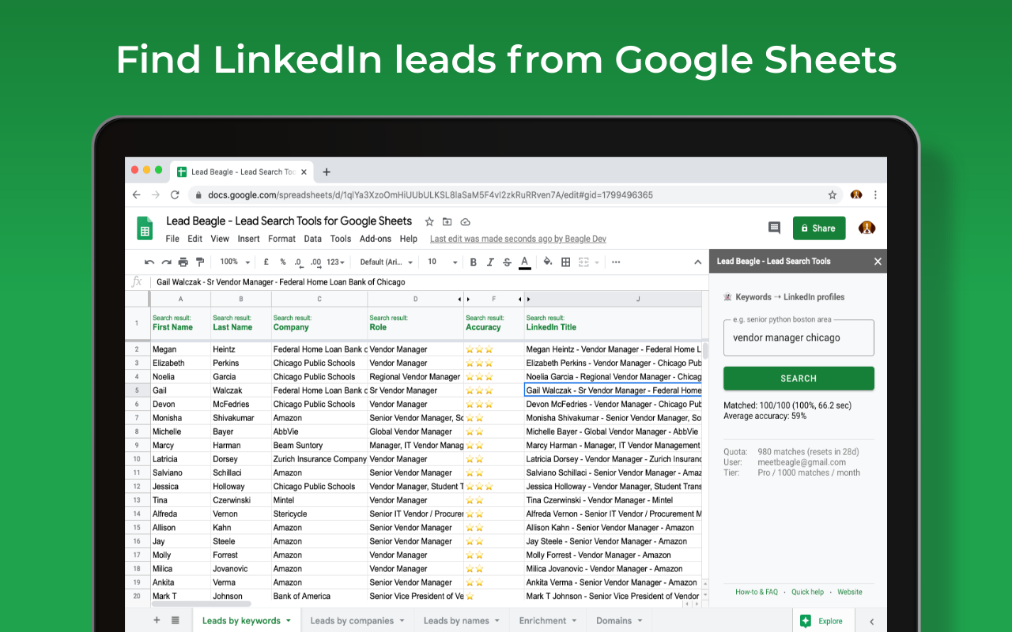Open comment history speech-bubble icon

(774, 228)
